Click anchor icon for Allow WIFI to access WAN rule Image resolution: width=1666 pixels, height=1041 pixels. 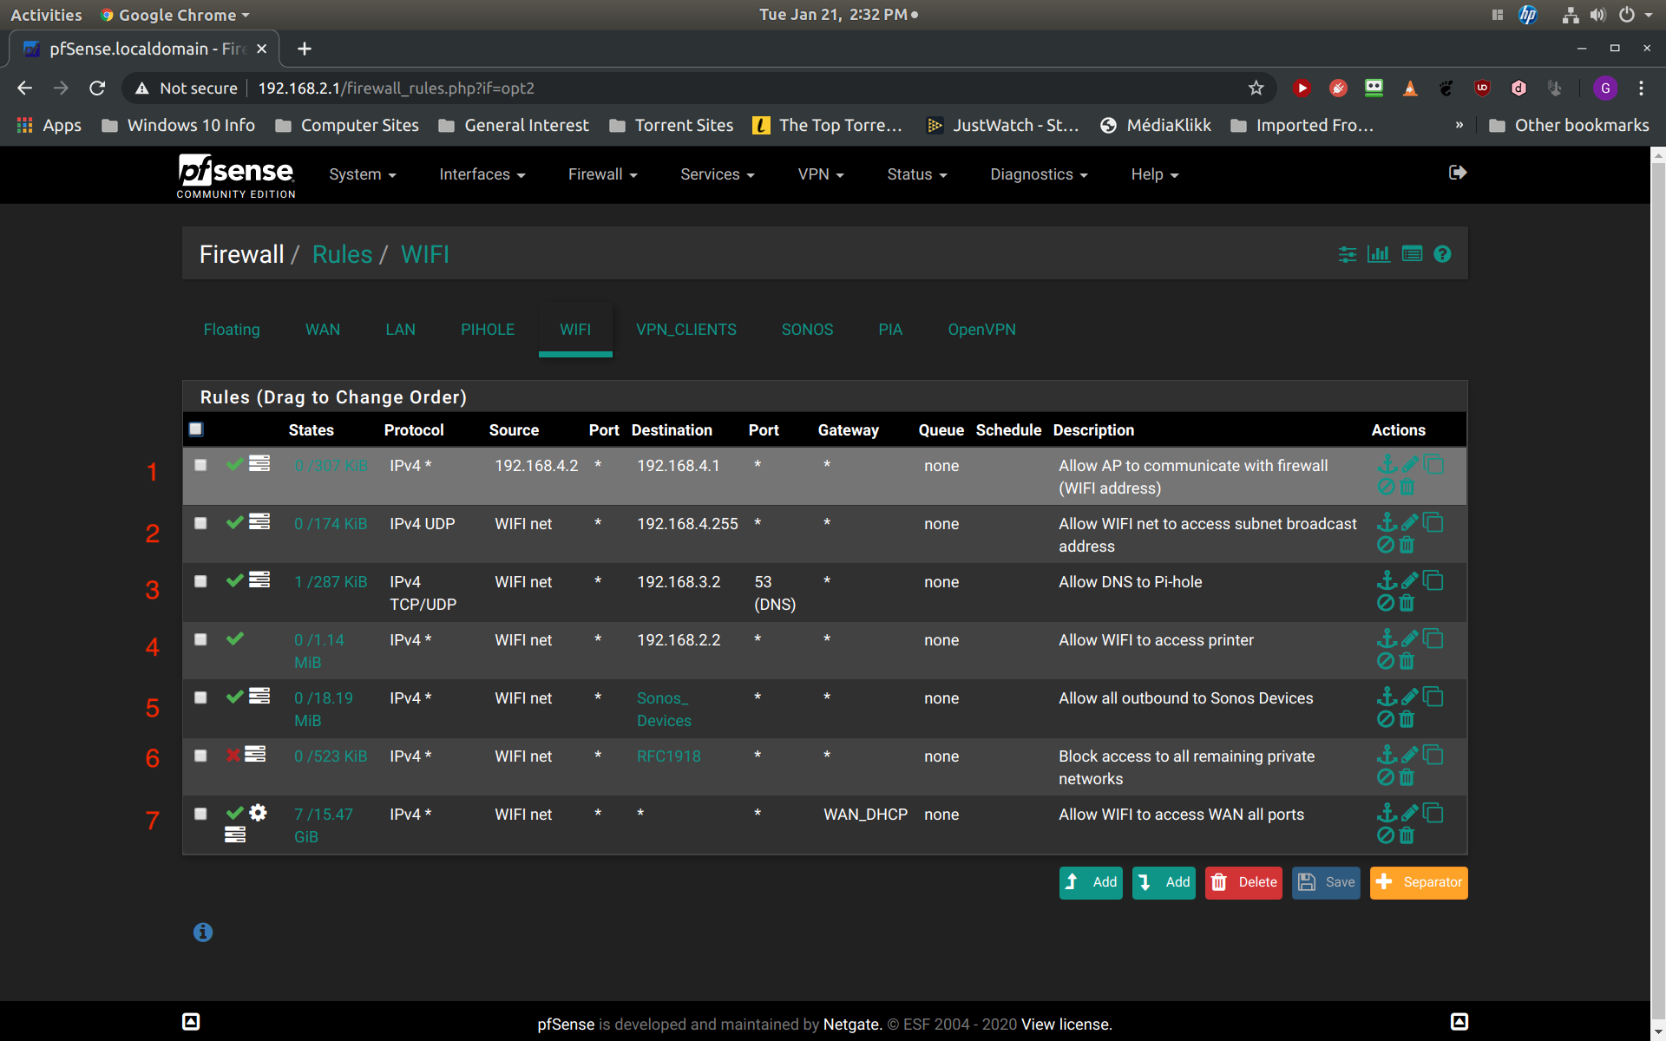1387,813
